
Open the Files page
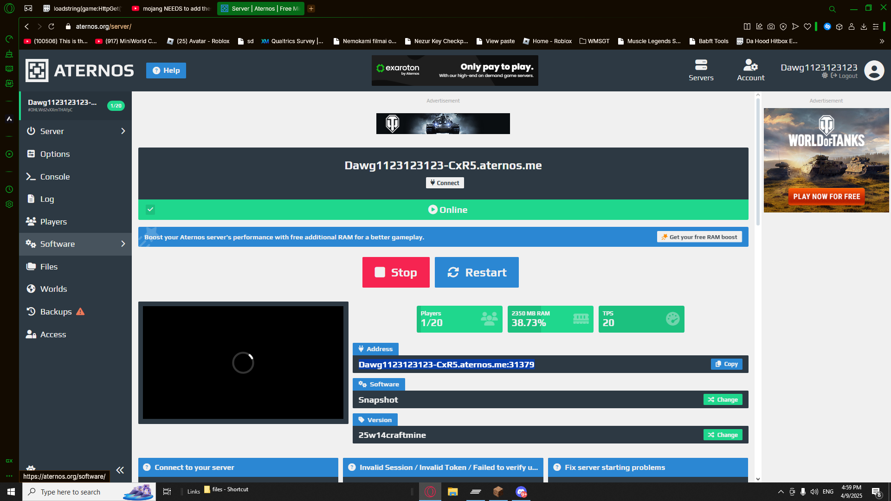pos(75,267)
